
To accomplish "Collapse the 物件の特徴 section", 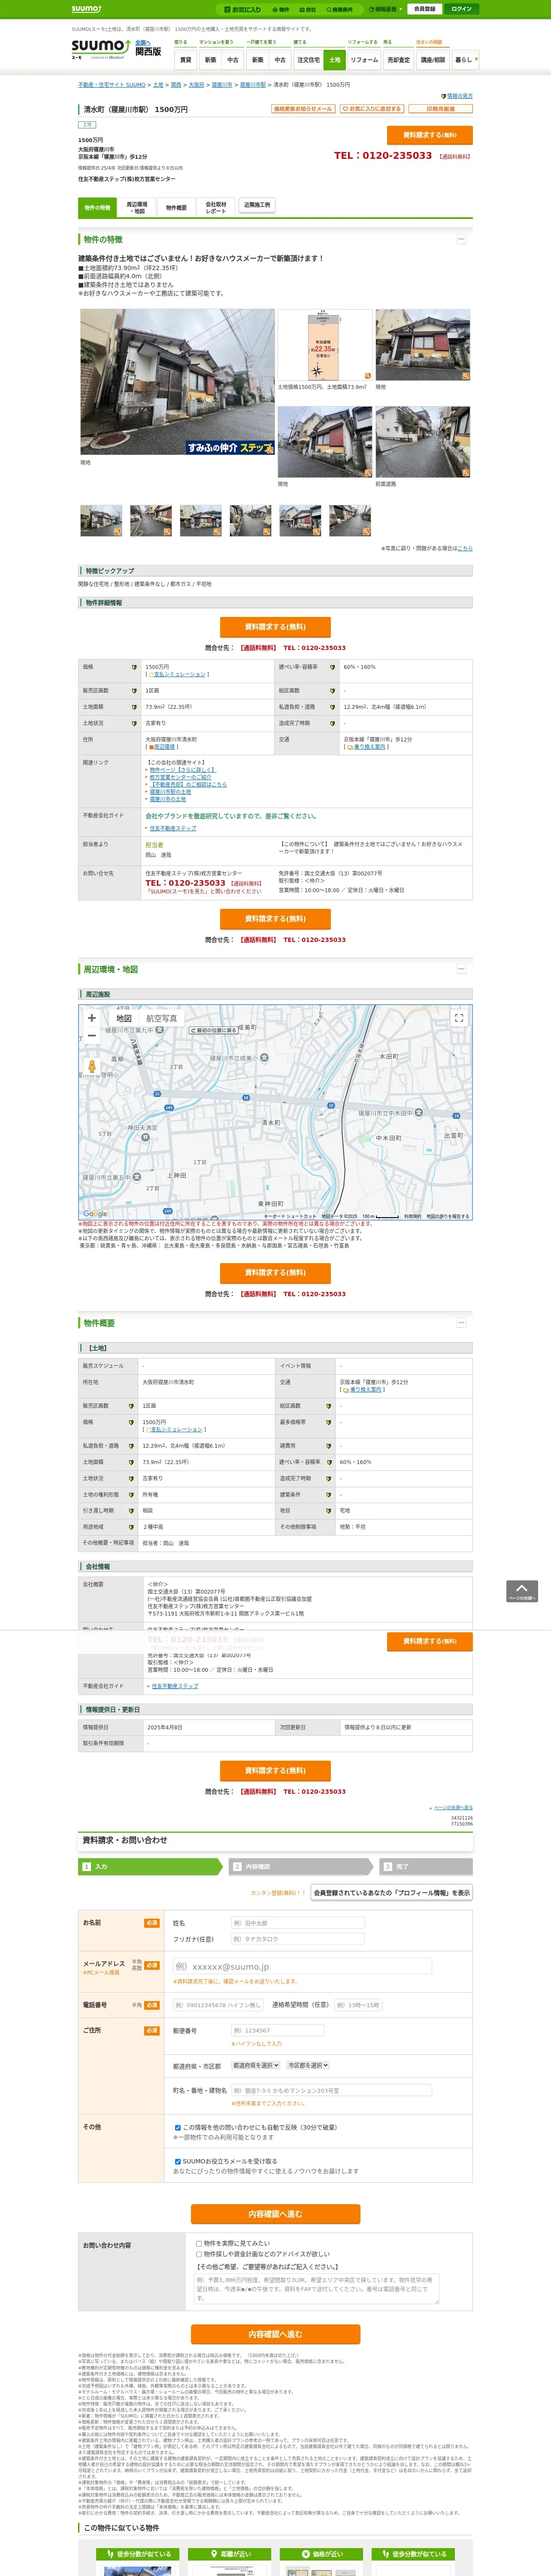I will pos(461,239).
